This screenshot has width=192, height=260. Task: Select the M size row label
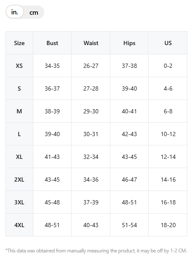(19, 111)
